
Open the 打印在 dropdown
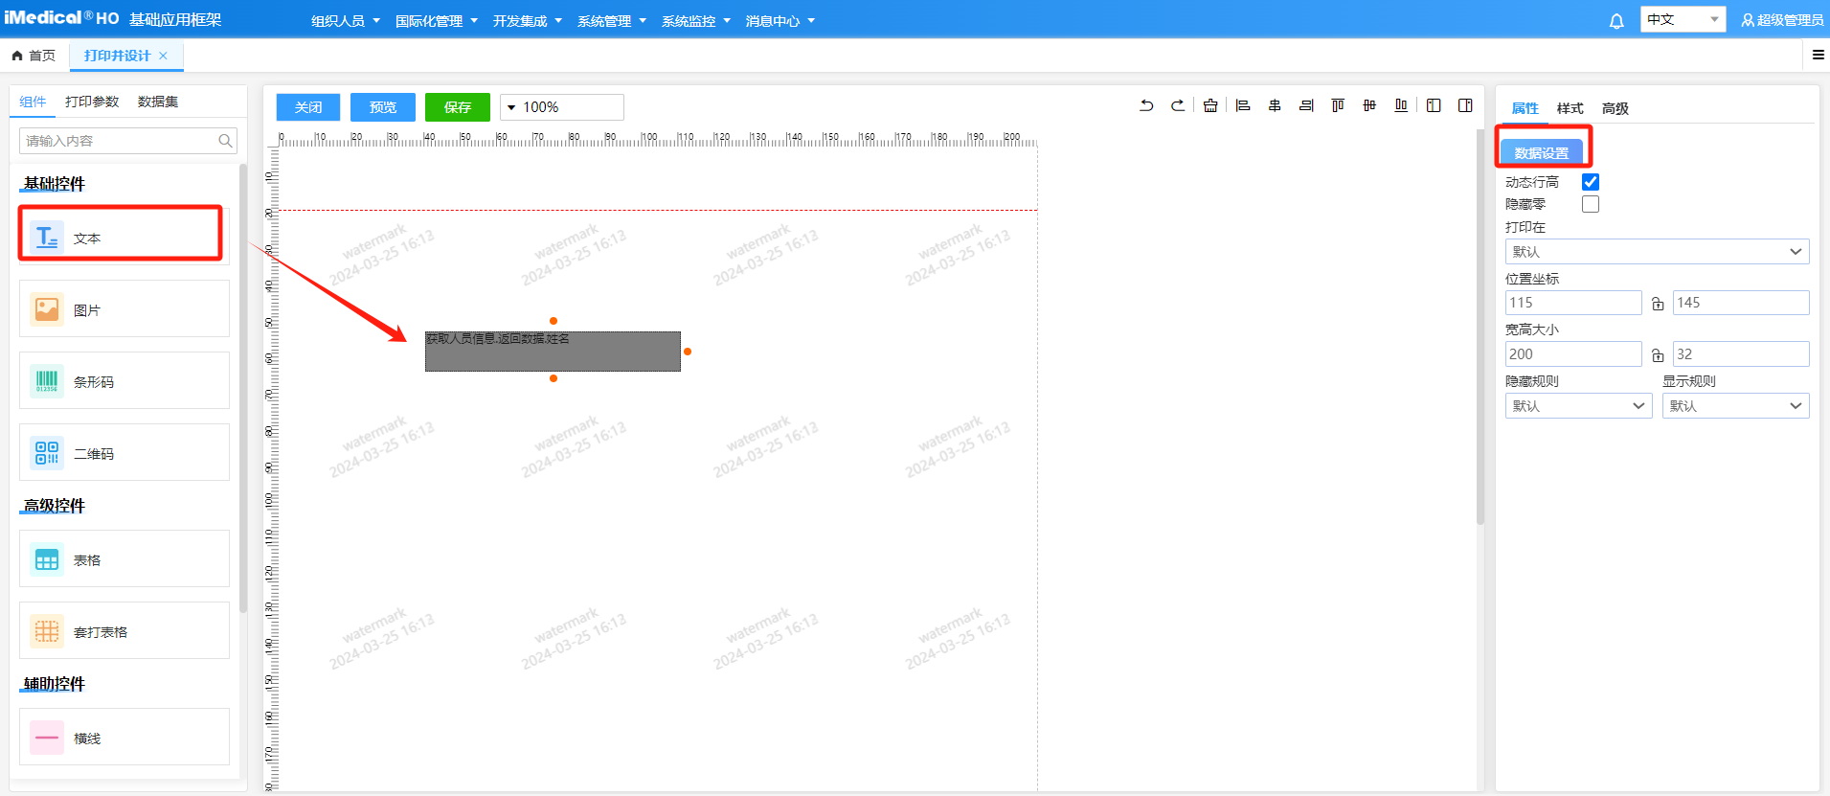pyautogui.click(x=1657, y=252)
